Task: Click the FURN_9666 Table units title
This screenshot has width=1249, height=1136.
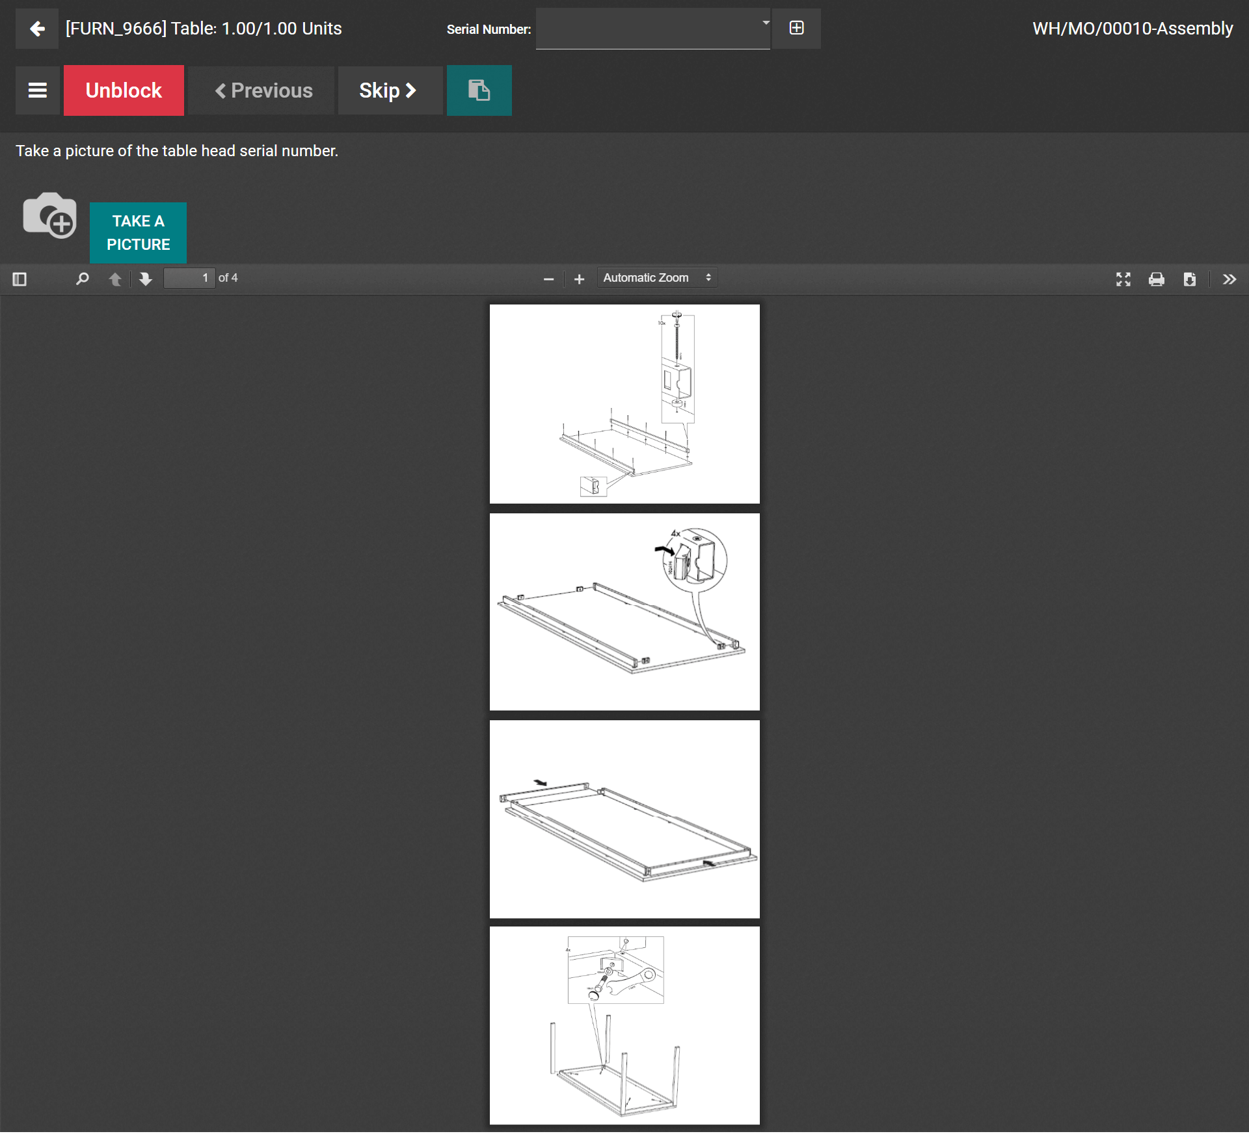Action: (x=204, y=29)
